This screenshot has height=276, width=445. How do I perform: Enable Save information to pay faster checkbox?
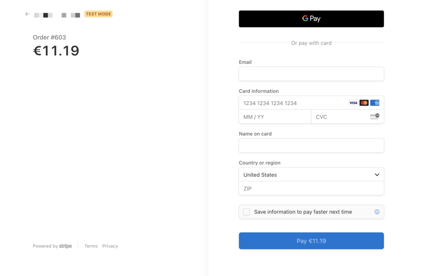[x=247, y=212]
